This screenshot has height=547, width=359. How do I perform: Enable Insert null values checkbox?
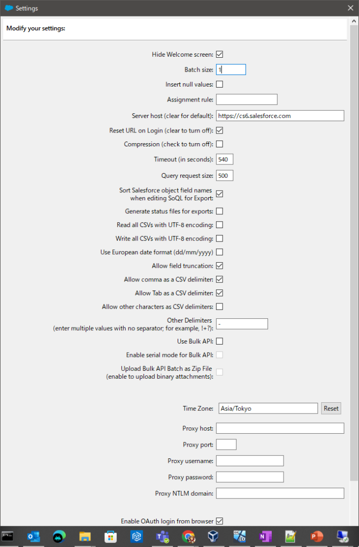click(219, 84)
